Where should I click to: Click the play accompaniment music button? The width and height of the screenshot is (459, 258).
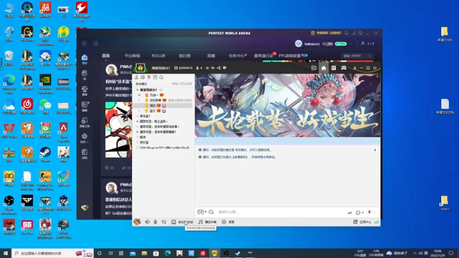(208, 222)
